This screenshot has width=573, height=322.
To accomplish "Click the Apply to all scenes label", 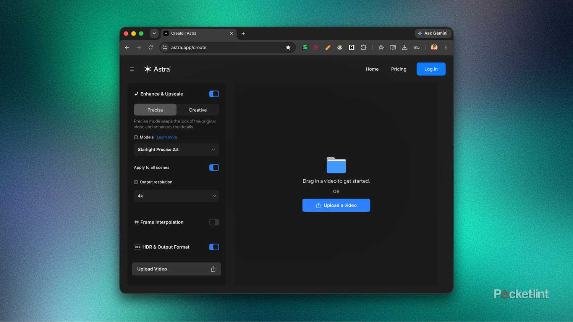I will click(x=152, y=167).
